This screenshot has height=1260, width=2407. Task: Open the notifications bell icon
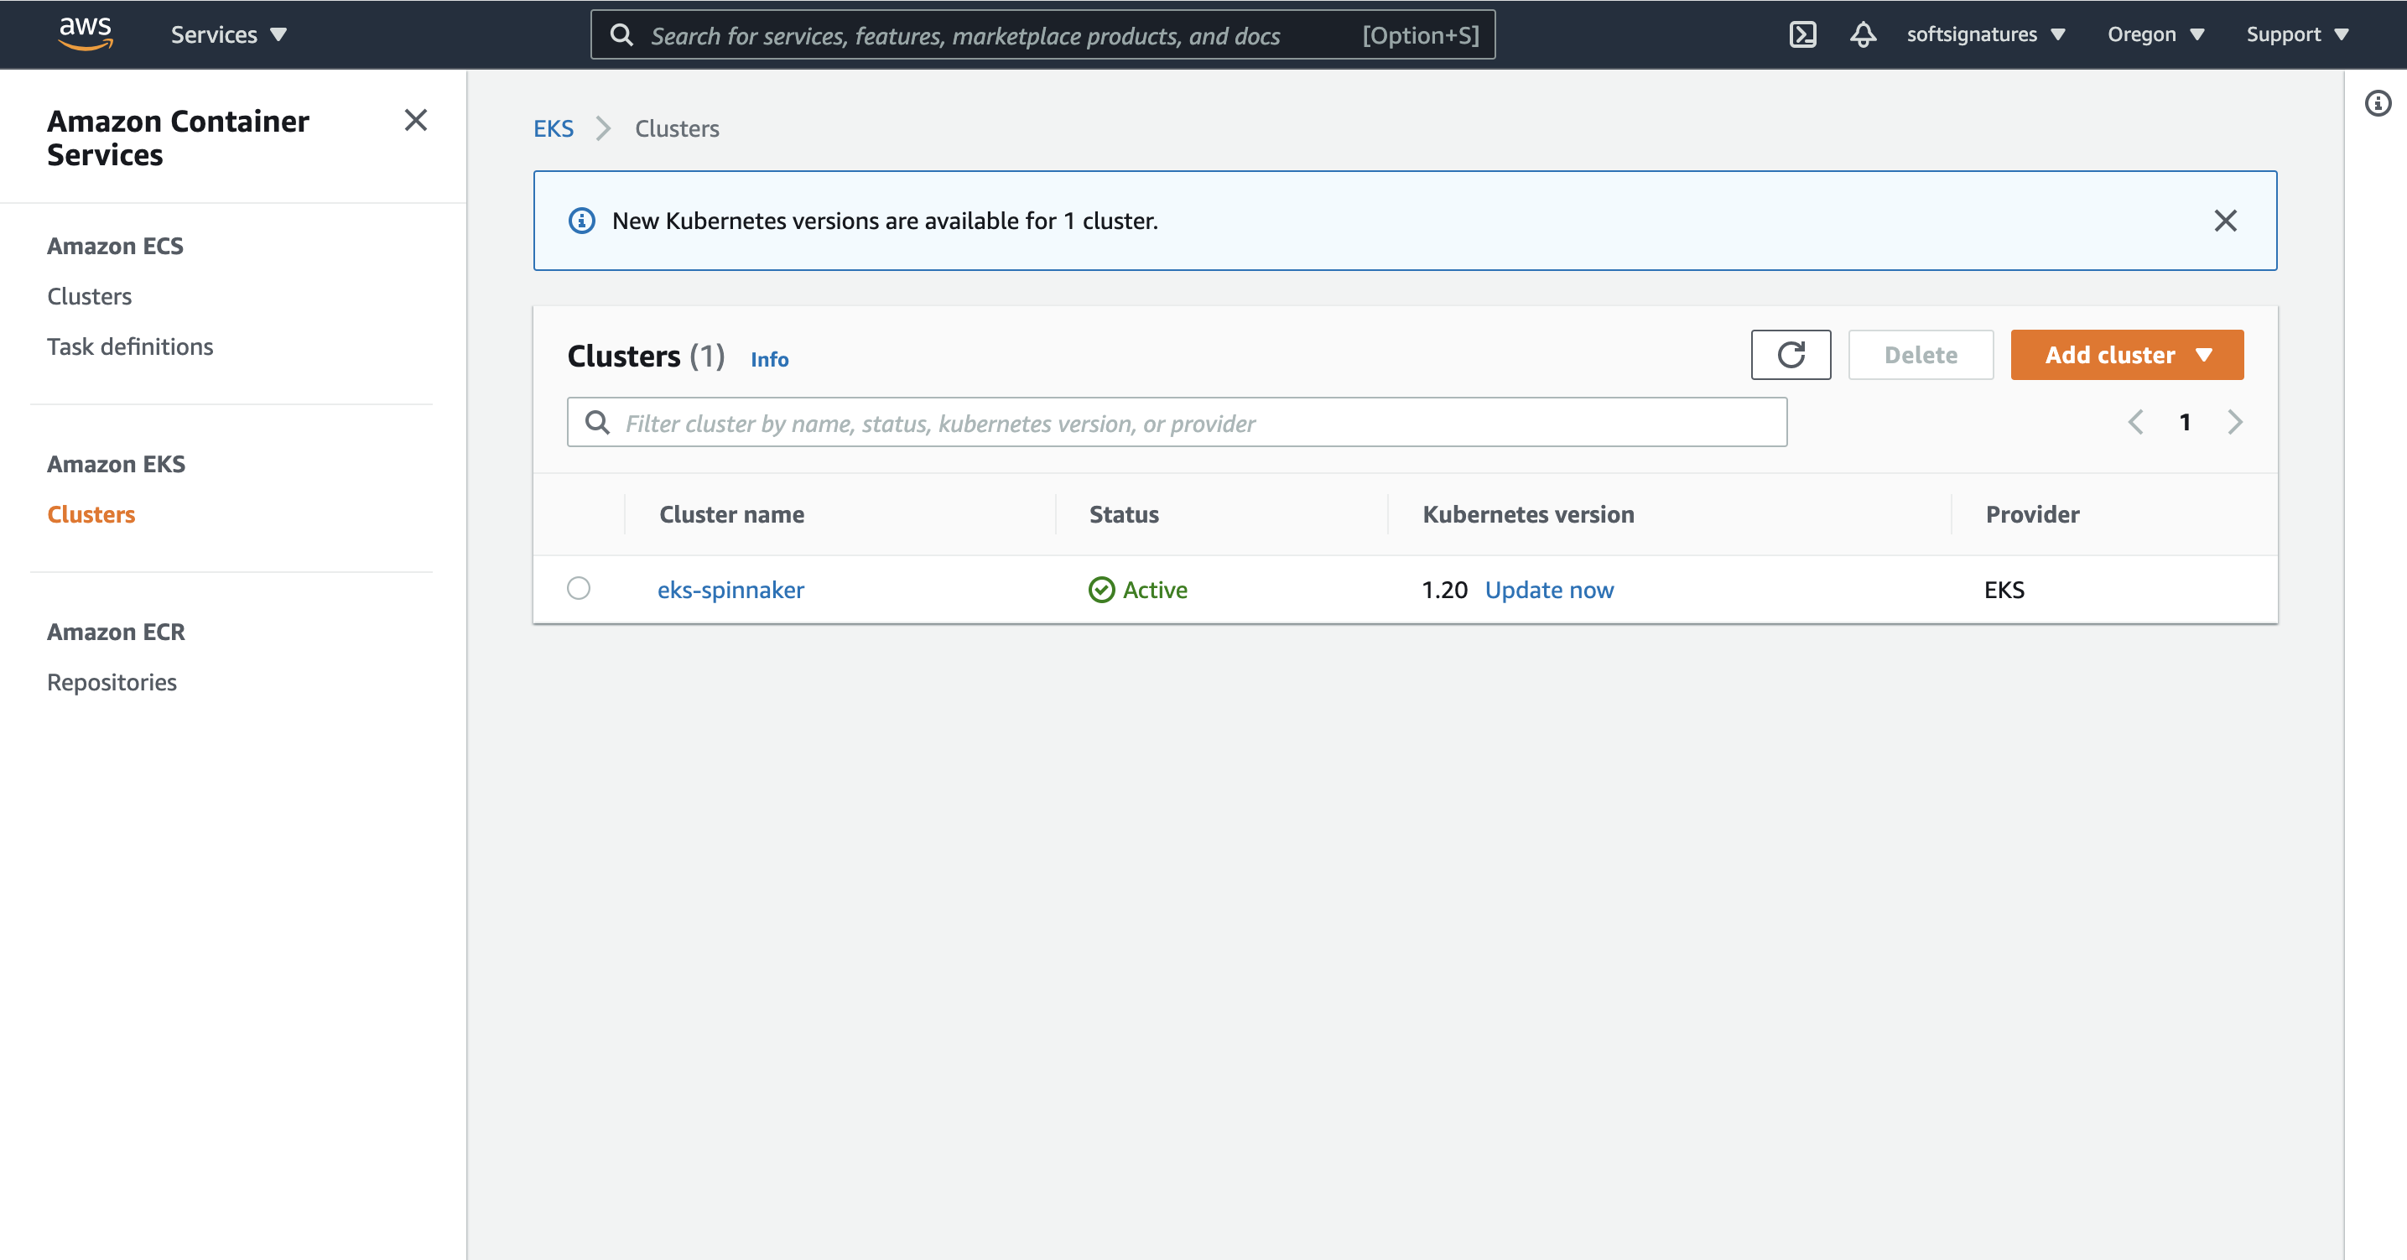[x=1862, y=34]
